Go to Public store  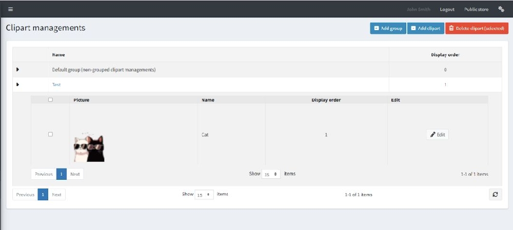(x=476, y=9)
